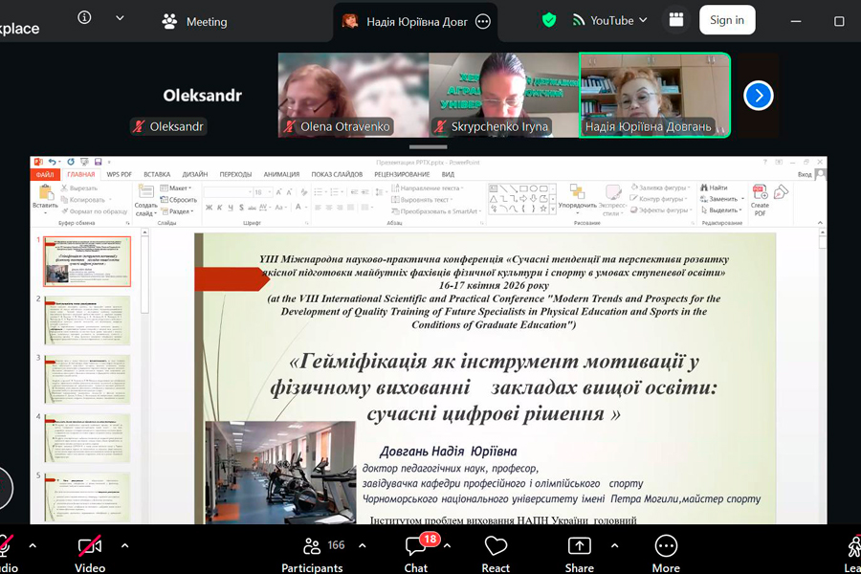Switch to the ДИЗАЙН ribbon tab
This screenshot has height=574, width=861.
195,175
